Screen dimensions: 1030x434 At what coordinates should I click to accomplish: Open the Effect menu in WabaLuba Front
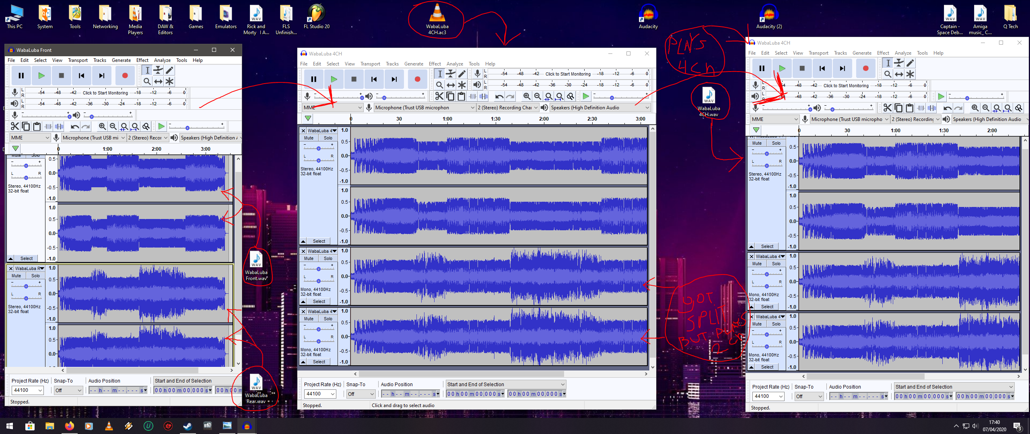click(142, 60)
